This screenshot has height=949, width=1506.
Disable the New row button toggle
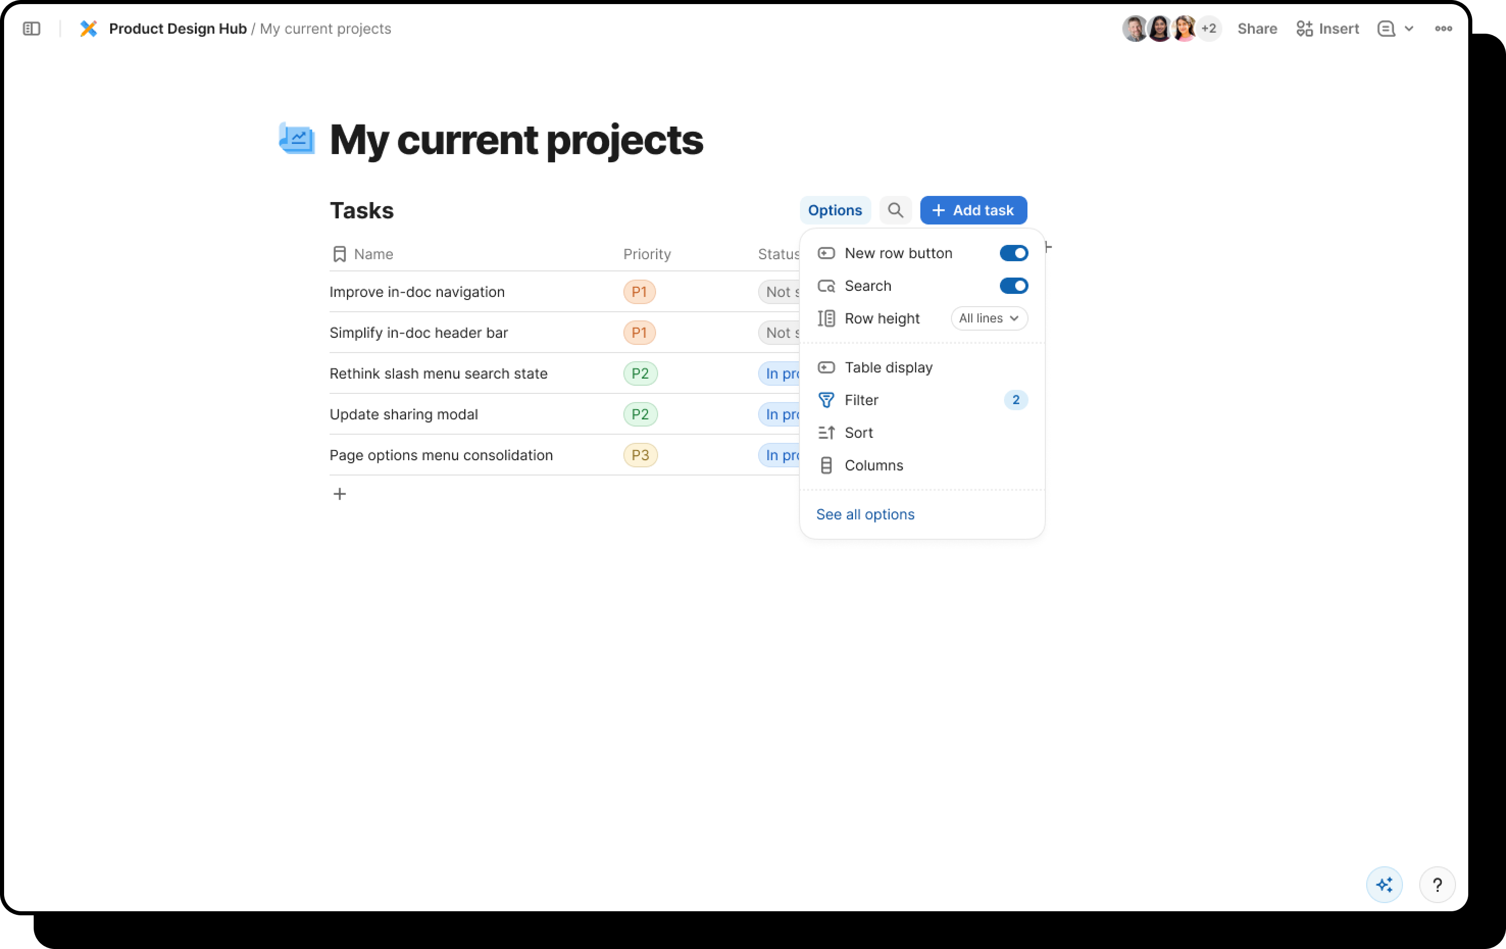pyautogui.click(x=1013, y=254)
